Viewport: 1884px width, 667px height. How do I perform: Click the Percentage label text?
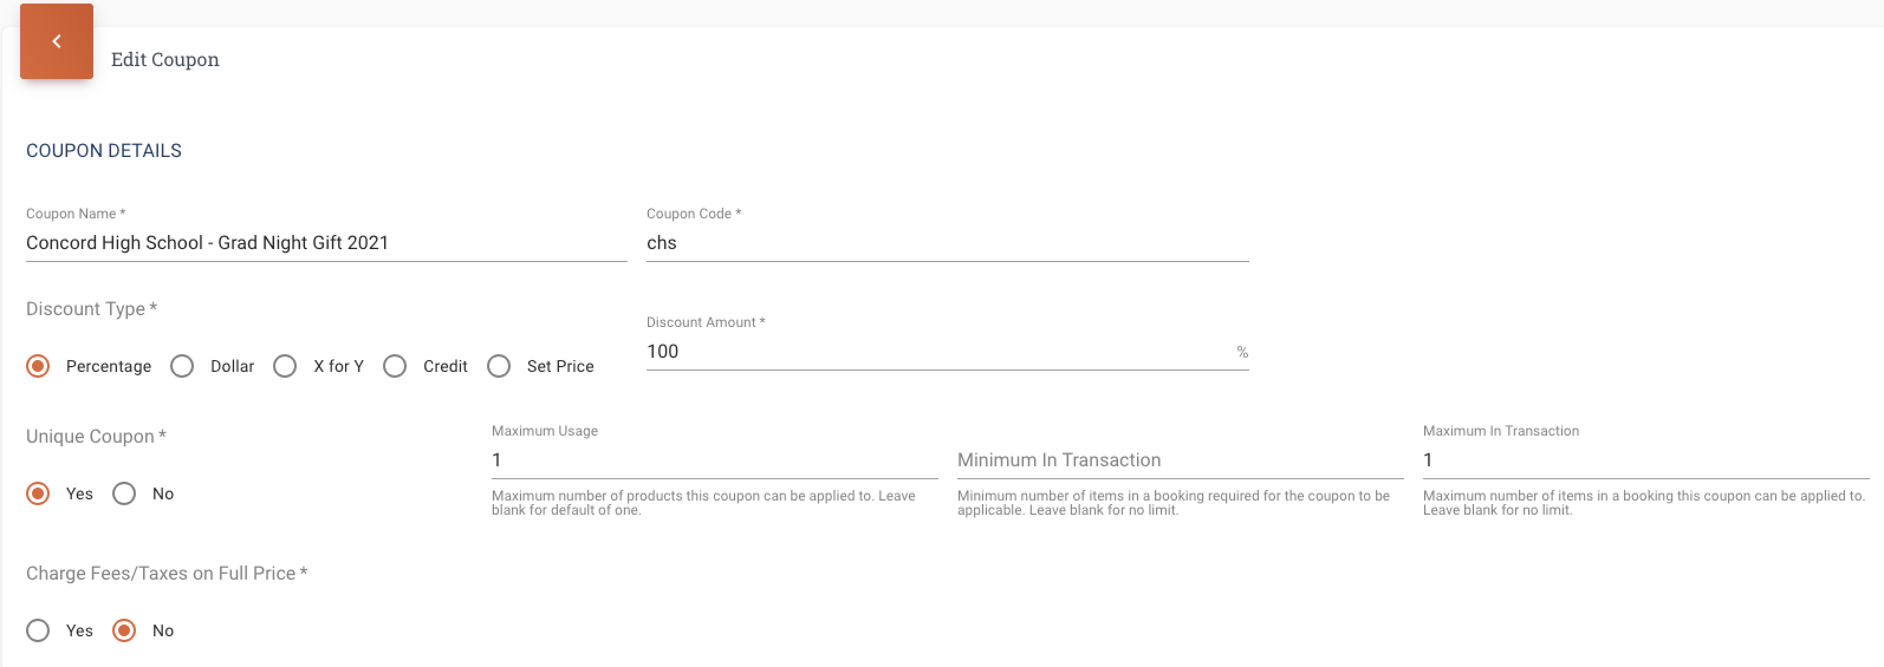109,366
